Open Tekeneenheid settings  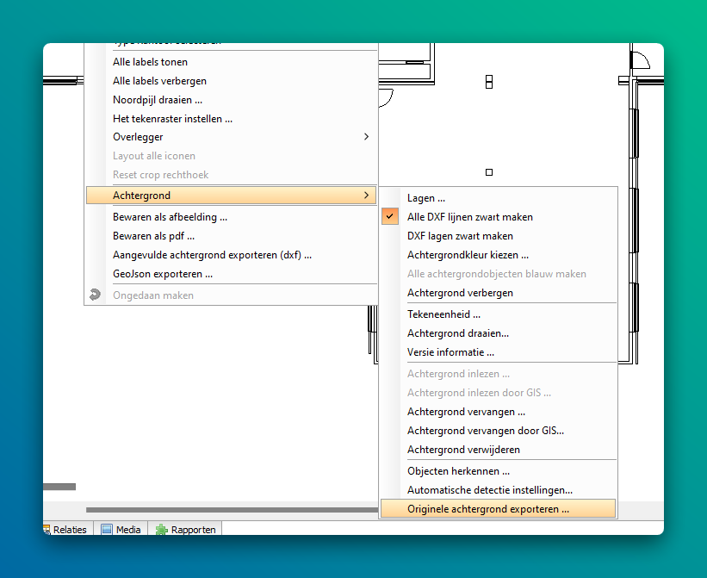[443, 314]
